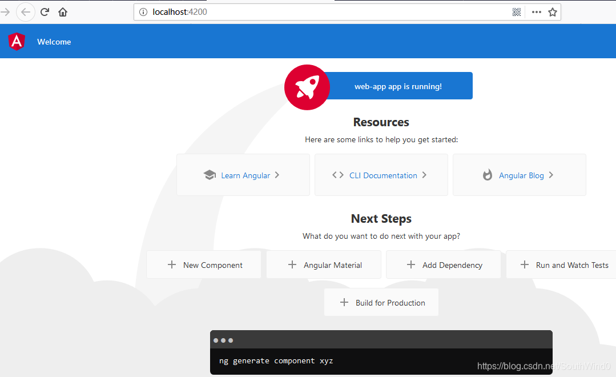Click the three dots in the terminal header
The width and height of the screenshot is (616, 377).
[x=223, y=340]
